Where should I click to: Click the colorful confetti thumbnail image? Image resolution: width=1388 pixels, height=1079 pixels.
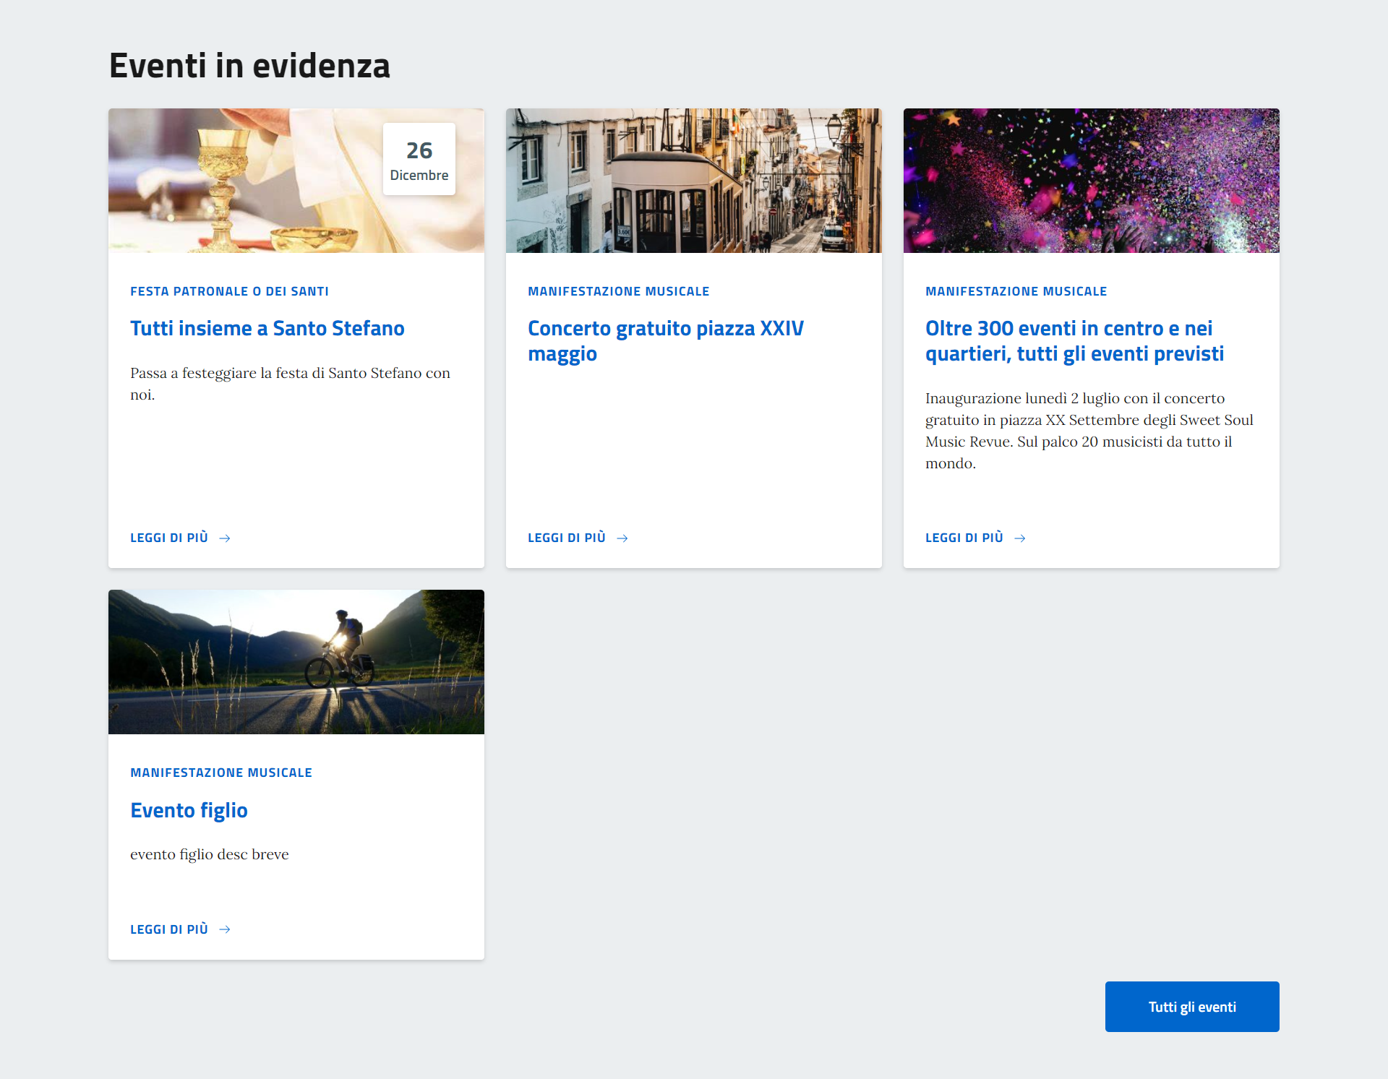pyautogui.click(x=1091, y=181)
